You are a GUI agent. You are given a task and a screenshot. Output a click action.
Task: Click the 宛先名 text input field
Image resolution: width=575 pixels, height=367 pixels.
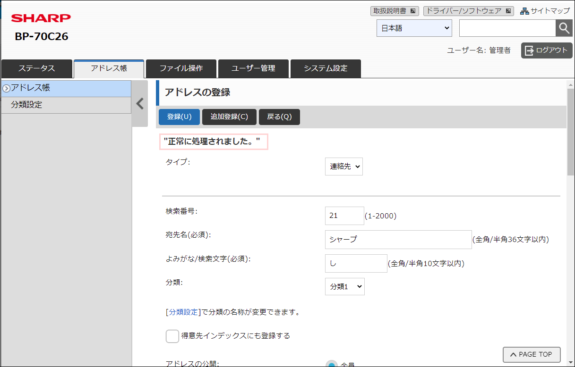click(398, 239)
